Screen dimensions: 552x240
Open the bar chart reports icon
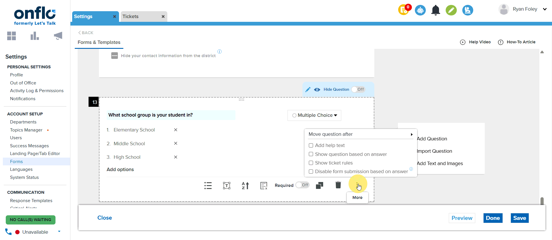click(34, 36)
